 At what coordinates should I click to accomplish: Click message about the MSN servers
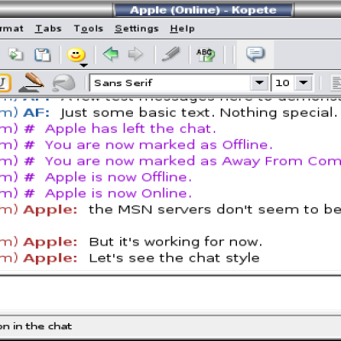pyautogui.click(x=215, y=210)
